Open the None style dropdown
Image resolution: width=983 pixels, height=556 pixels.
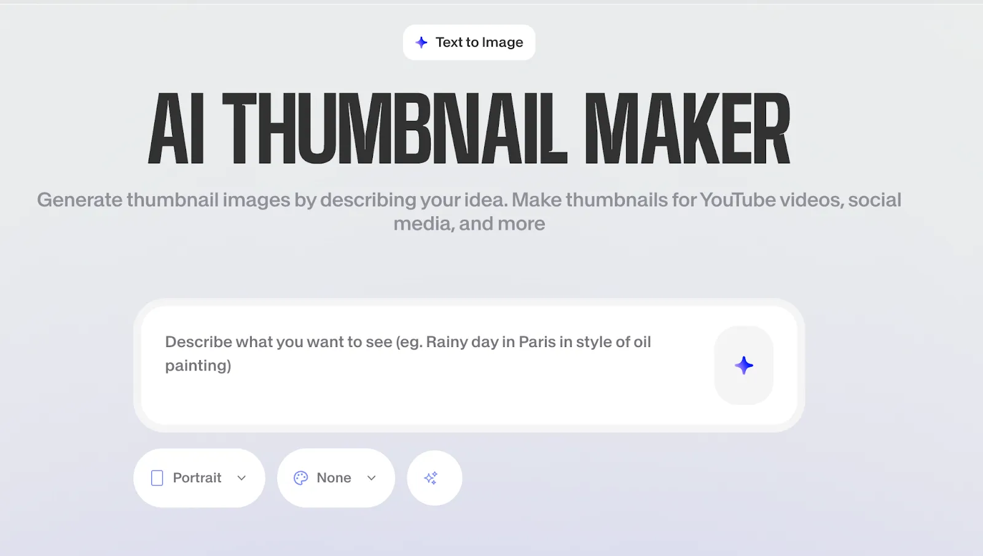click(x=335, y=478)
